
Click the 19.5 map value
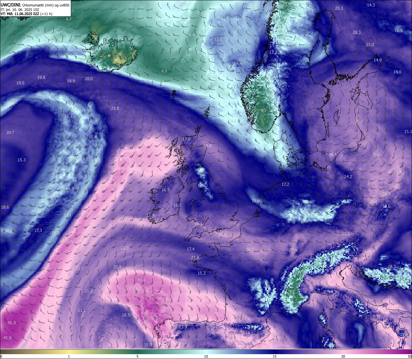pyautogui.click(x=20, y=83)
